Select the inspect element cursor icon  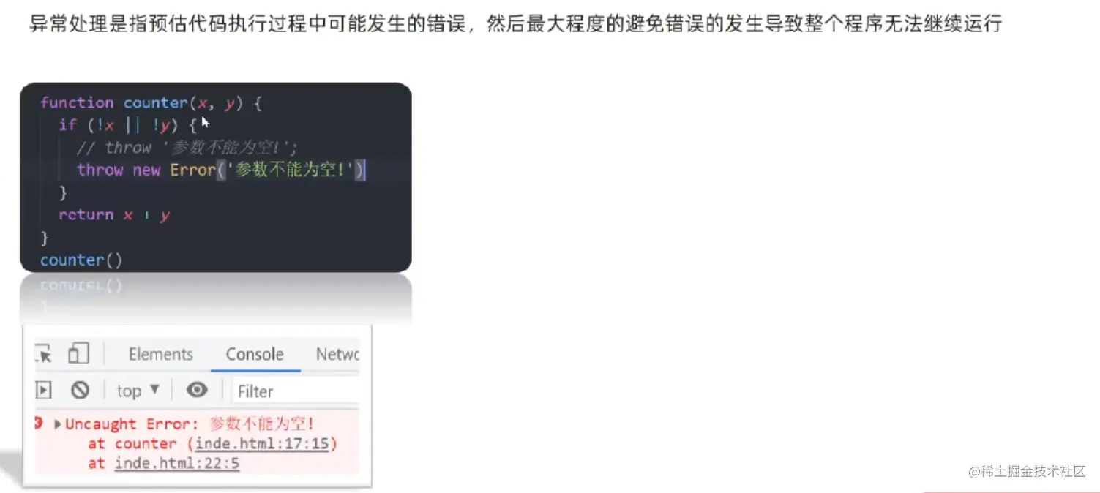click(x=43, y=355)
